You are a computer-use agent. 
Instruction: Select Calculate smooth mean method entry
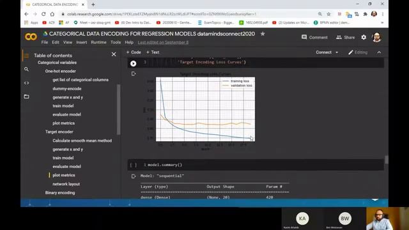(82, 141)
